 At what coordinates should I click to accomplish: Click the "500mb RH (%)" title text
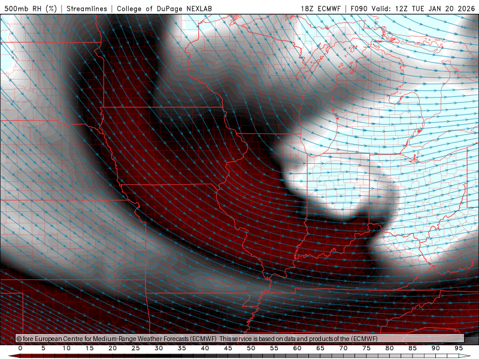pos(31,8)
